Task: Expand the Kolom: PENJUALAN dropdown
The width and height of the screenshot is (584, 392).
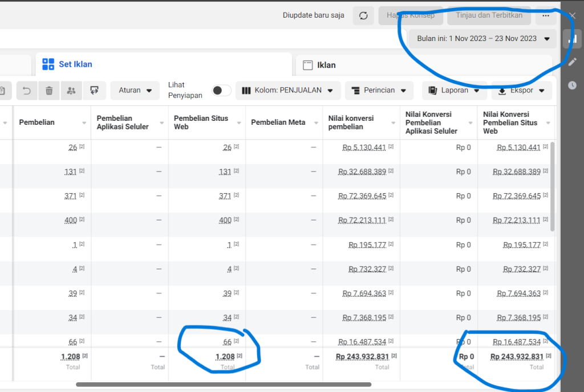Action: (x=288, y=90)
